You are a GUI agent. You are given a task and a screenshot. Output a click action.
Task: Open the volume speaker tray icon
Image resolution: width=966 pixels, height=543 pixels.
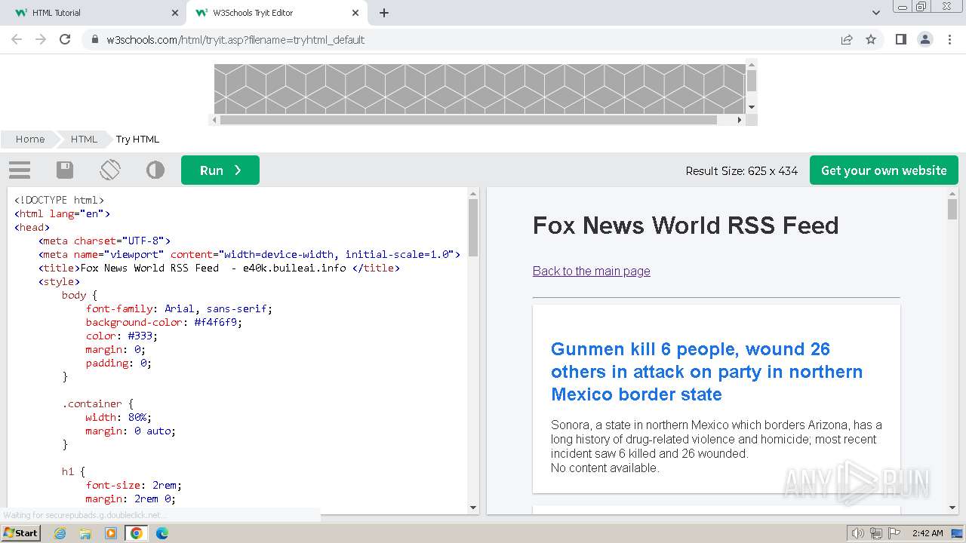tap(857, 533)
